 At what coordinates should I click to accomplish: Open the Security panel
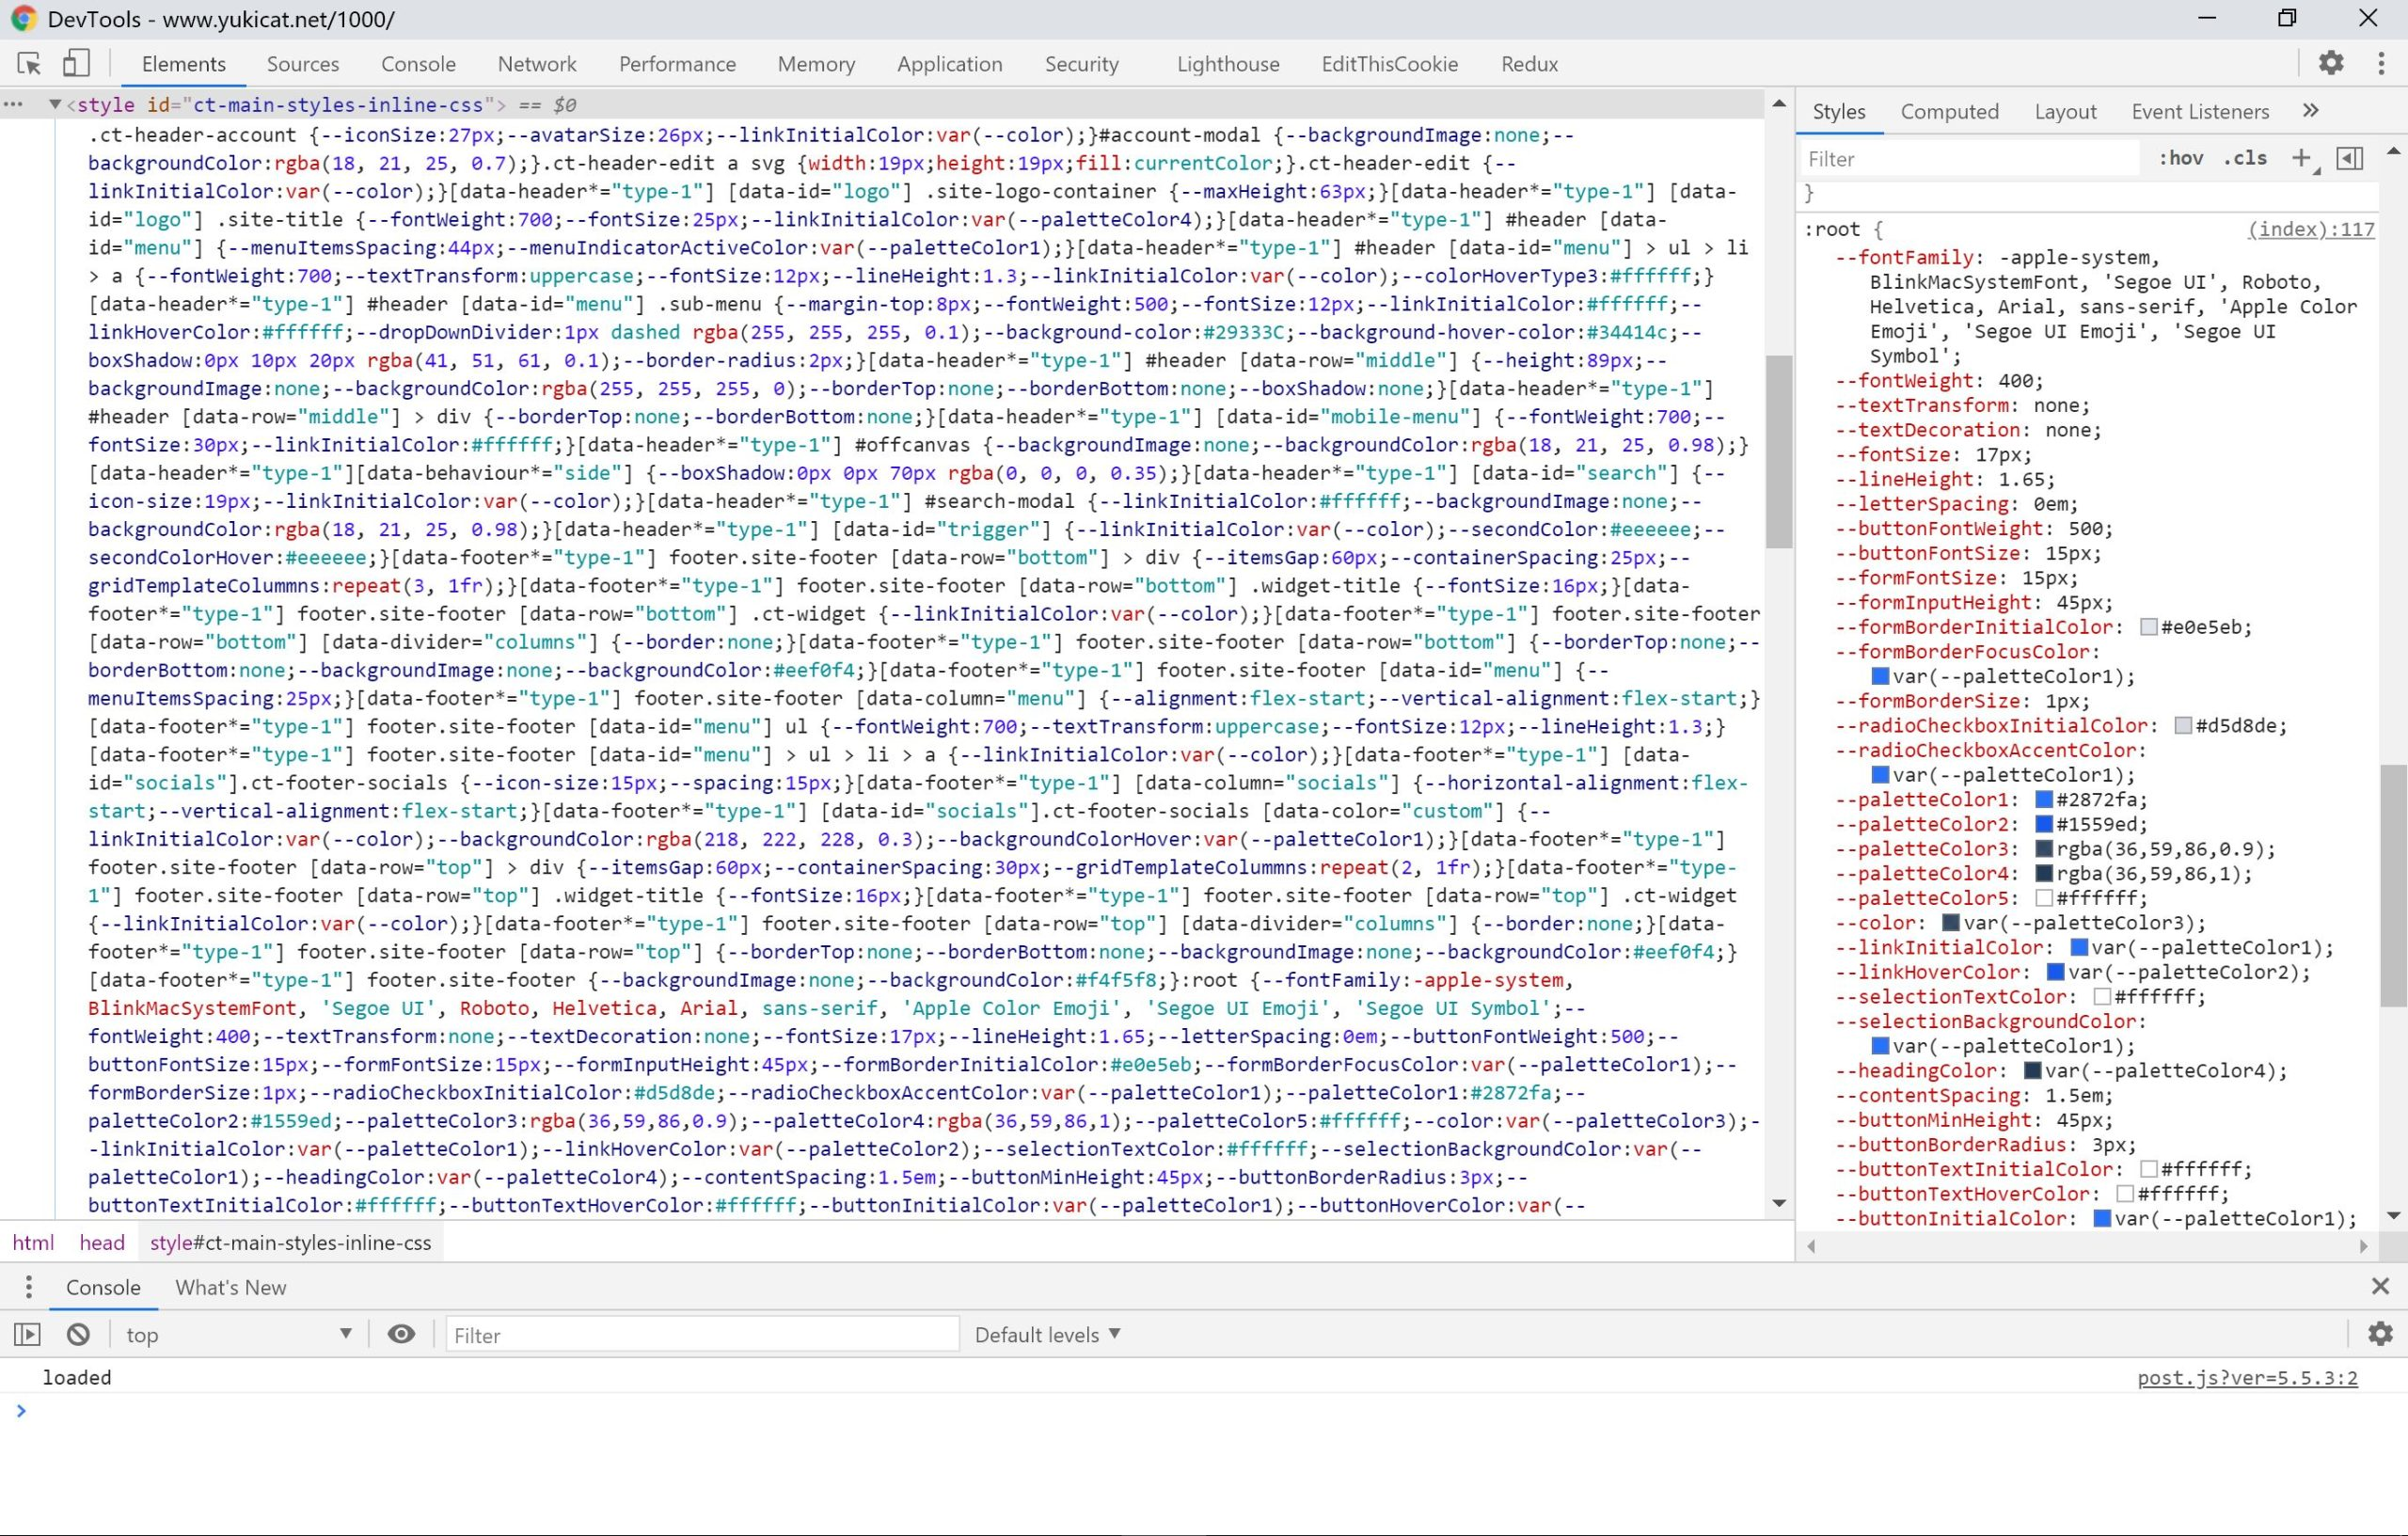pos(1081,64)
